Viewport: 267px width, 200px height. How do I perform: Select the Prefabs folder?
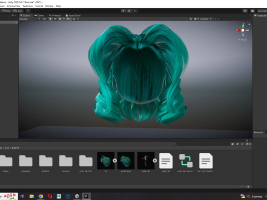pyautogui.click(x=46, y=163)
